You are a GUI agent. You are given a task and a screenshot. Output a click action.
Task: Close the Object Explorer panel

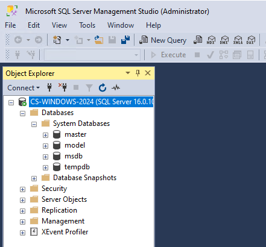point(148,73)
